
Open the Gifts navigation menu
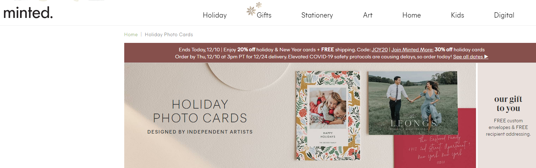264,15
